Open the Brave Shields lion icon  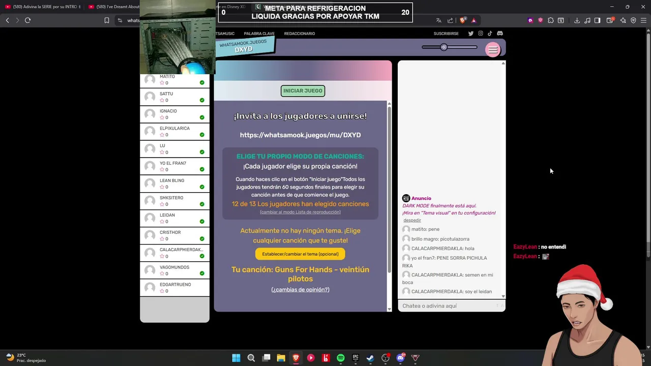click(x=462, y=20)
